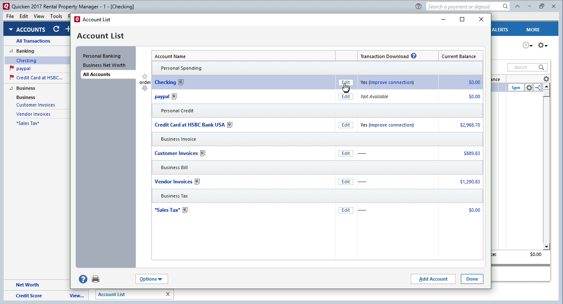Click gear icon at register column header
The width and height of the screenshot is (563, 304).
click(x=546, y=79)
